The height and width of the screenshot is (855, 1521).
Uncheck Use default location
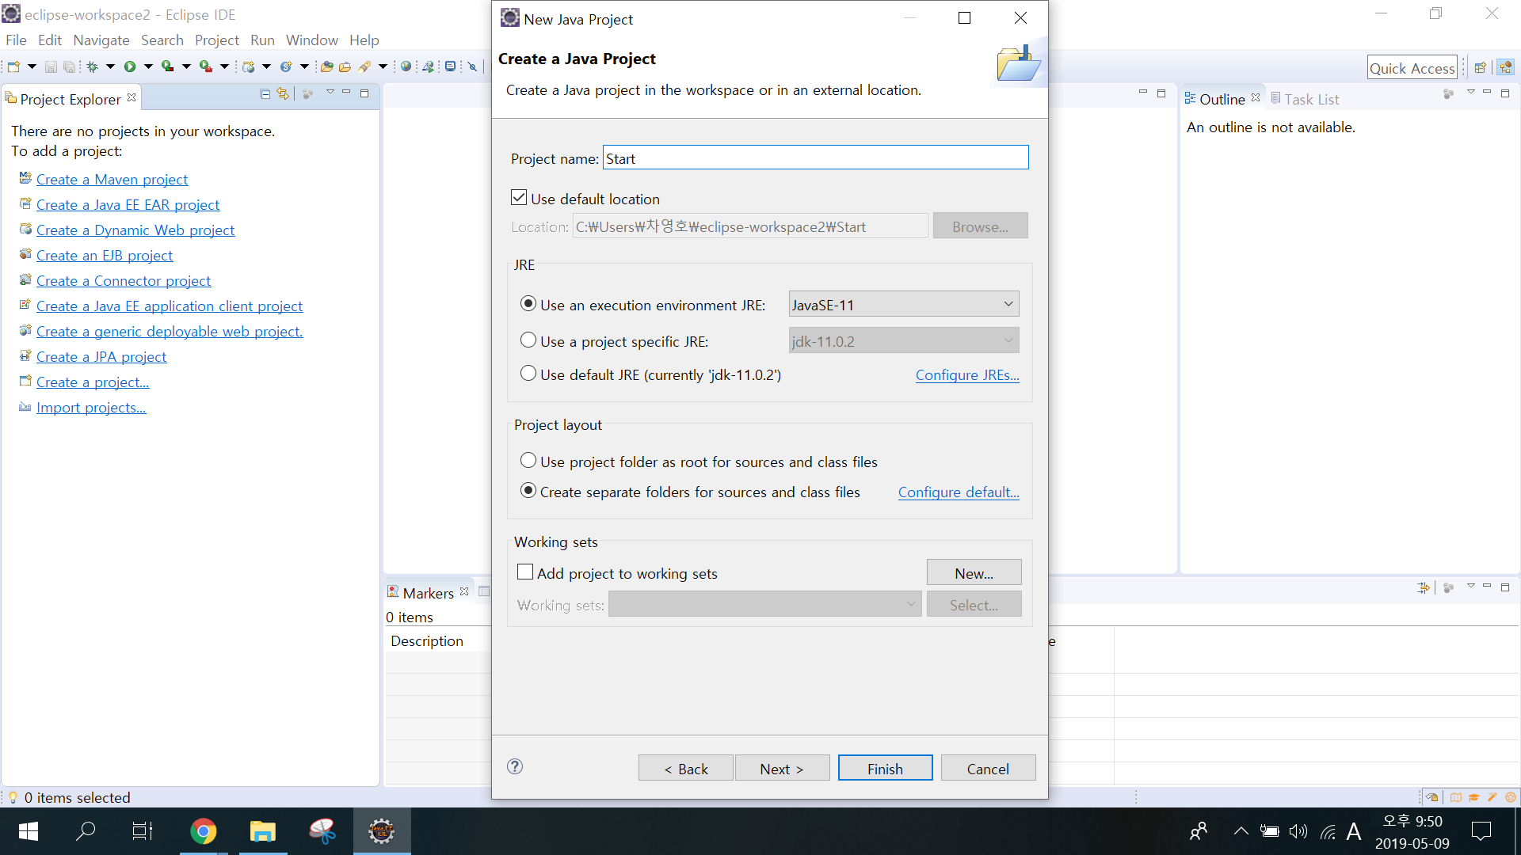click(x=519, y=198)
